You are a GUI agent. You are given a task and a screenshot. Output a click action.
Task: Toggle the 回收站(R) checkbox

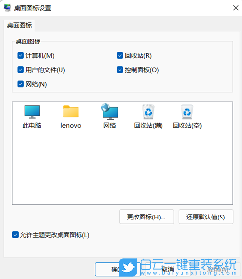[120, 55]
